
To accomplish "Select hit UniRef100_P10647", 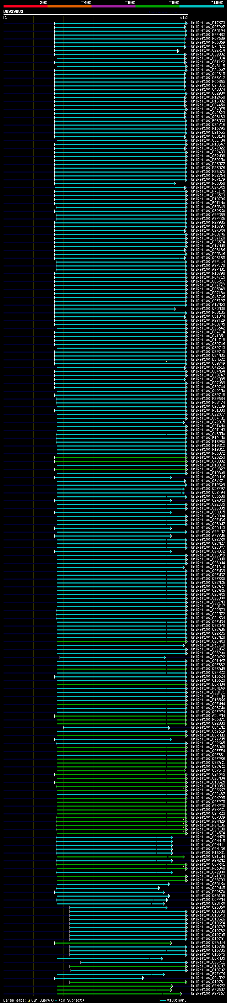I will pos(207,144).
